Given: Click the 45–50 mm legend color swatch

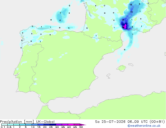Looking at the screenshot, I should point(77,125).
